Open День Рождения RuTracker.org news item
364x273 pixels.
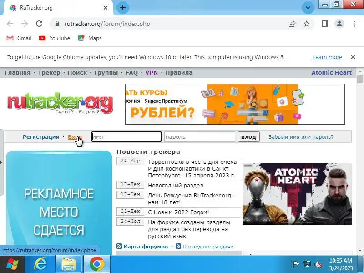pos(192,199)
